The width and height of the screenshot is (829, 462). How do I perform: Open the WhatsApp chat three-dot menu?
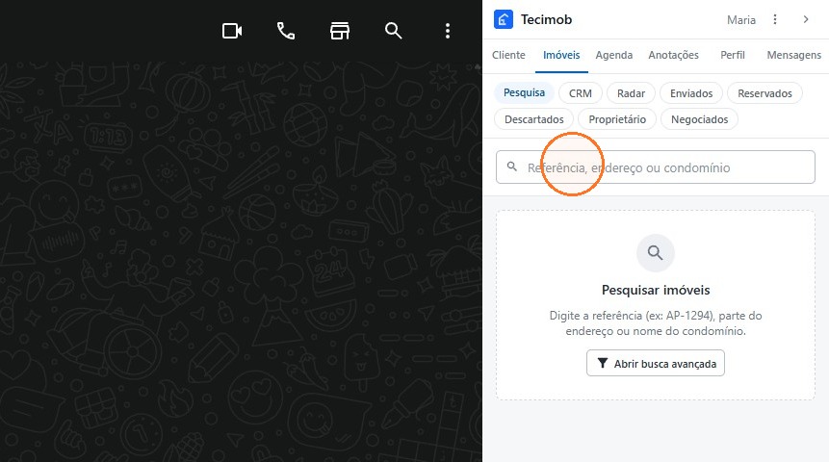(448, 31)
